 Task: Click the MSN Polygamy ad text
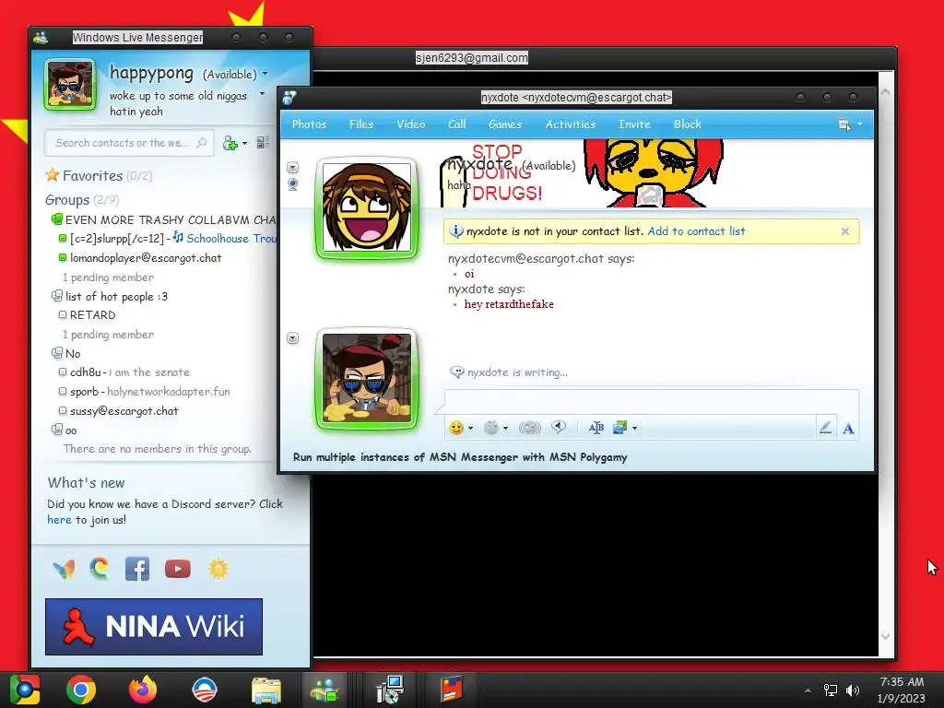tap(460, 457)
